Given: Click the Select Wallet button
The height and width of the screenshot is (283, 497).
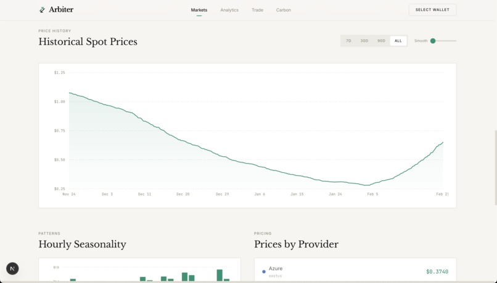Looking at the screenshot, I should pos(432,10).
